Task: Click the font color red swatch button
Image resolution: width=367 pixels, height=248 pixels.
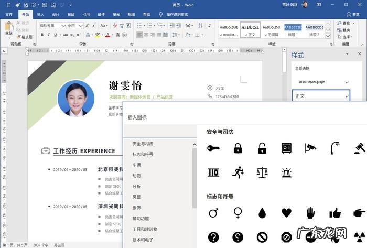Action: [x=107, y=35]
